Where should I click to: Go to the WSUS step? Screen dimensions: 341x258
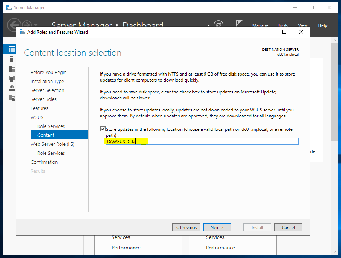coord(37,117)
